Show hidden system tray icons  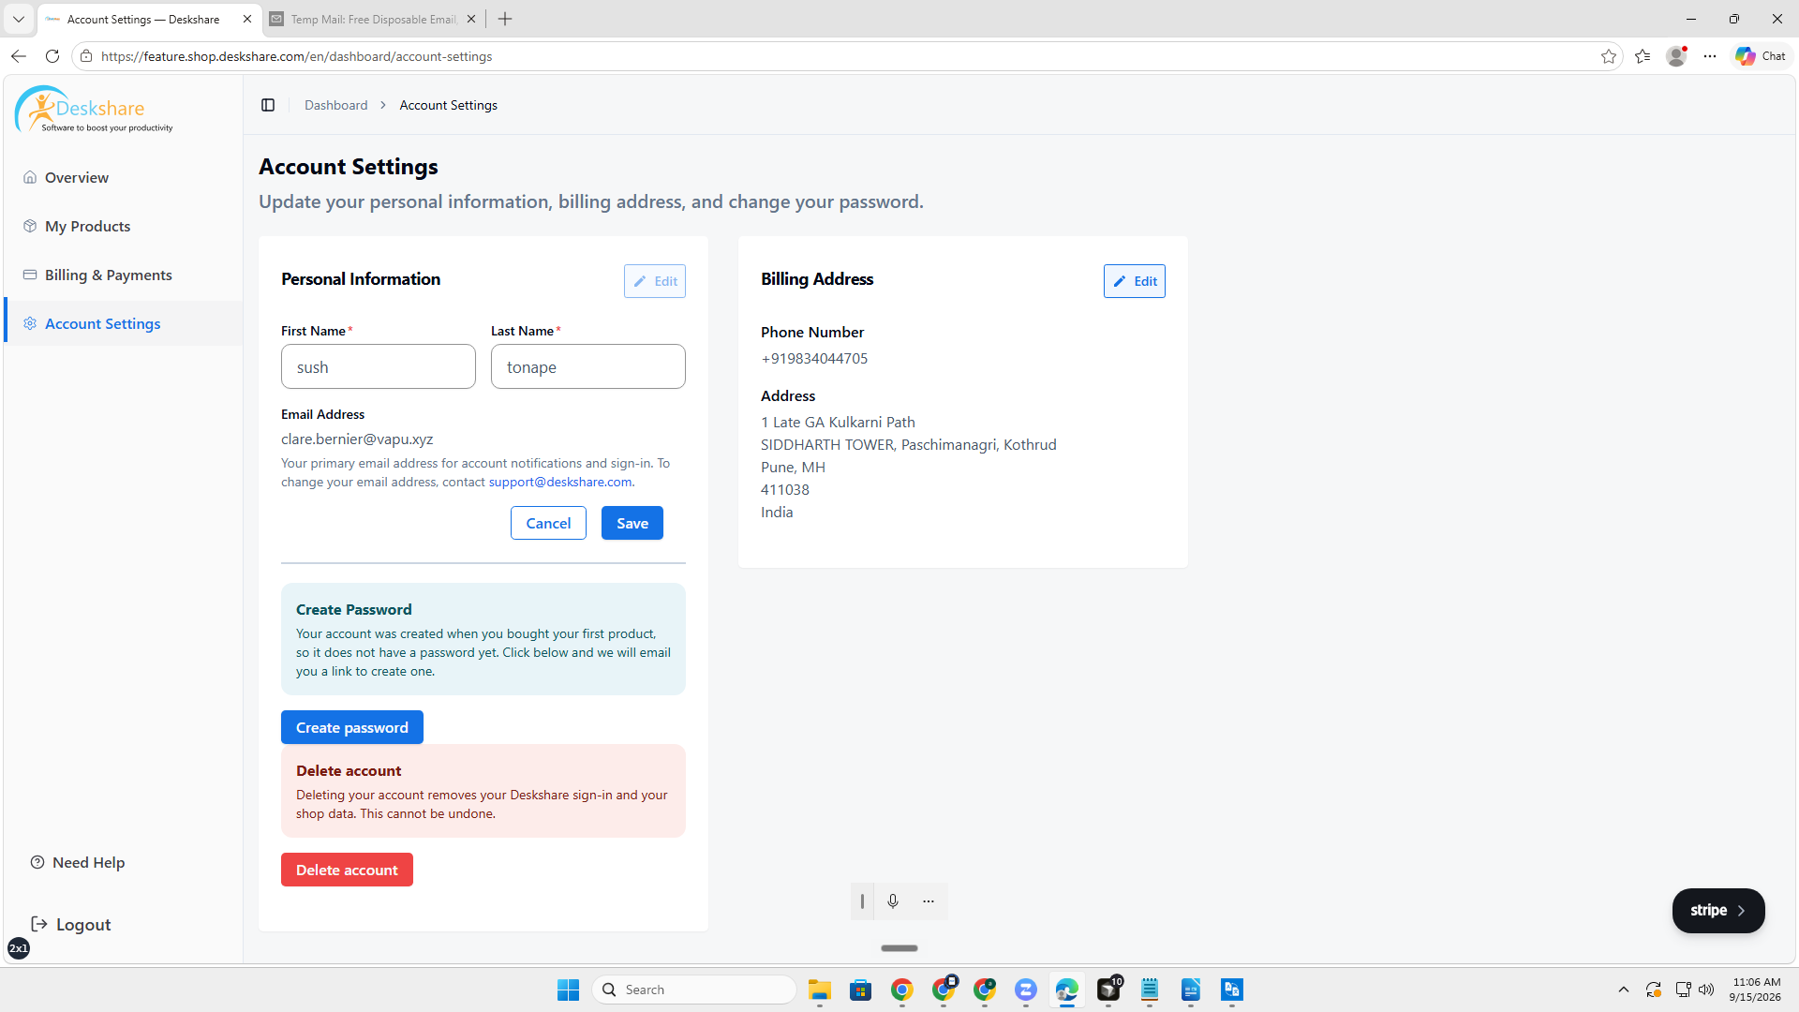click(1624, 990)
